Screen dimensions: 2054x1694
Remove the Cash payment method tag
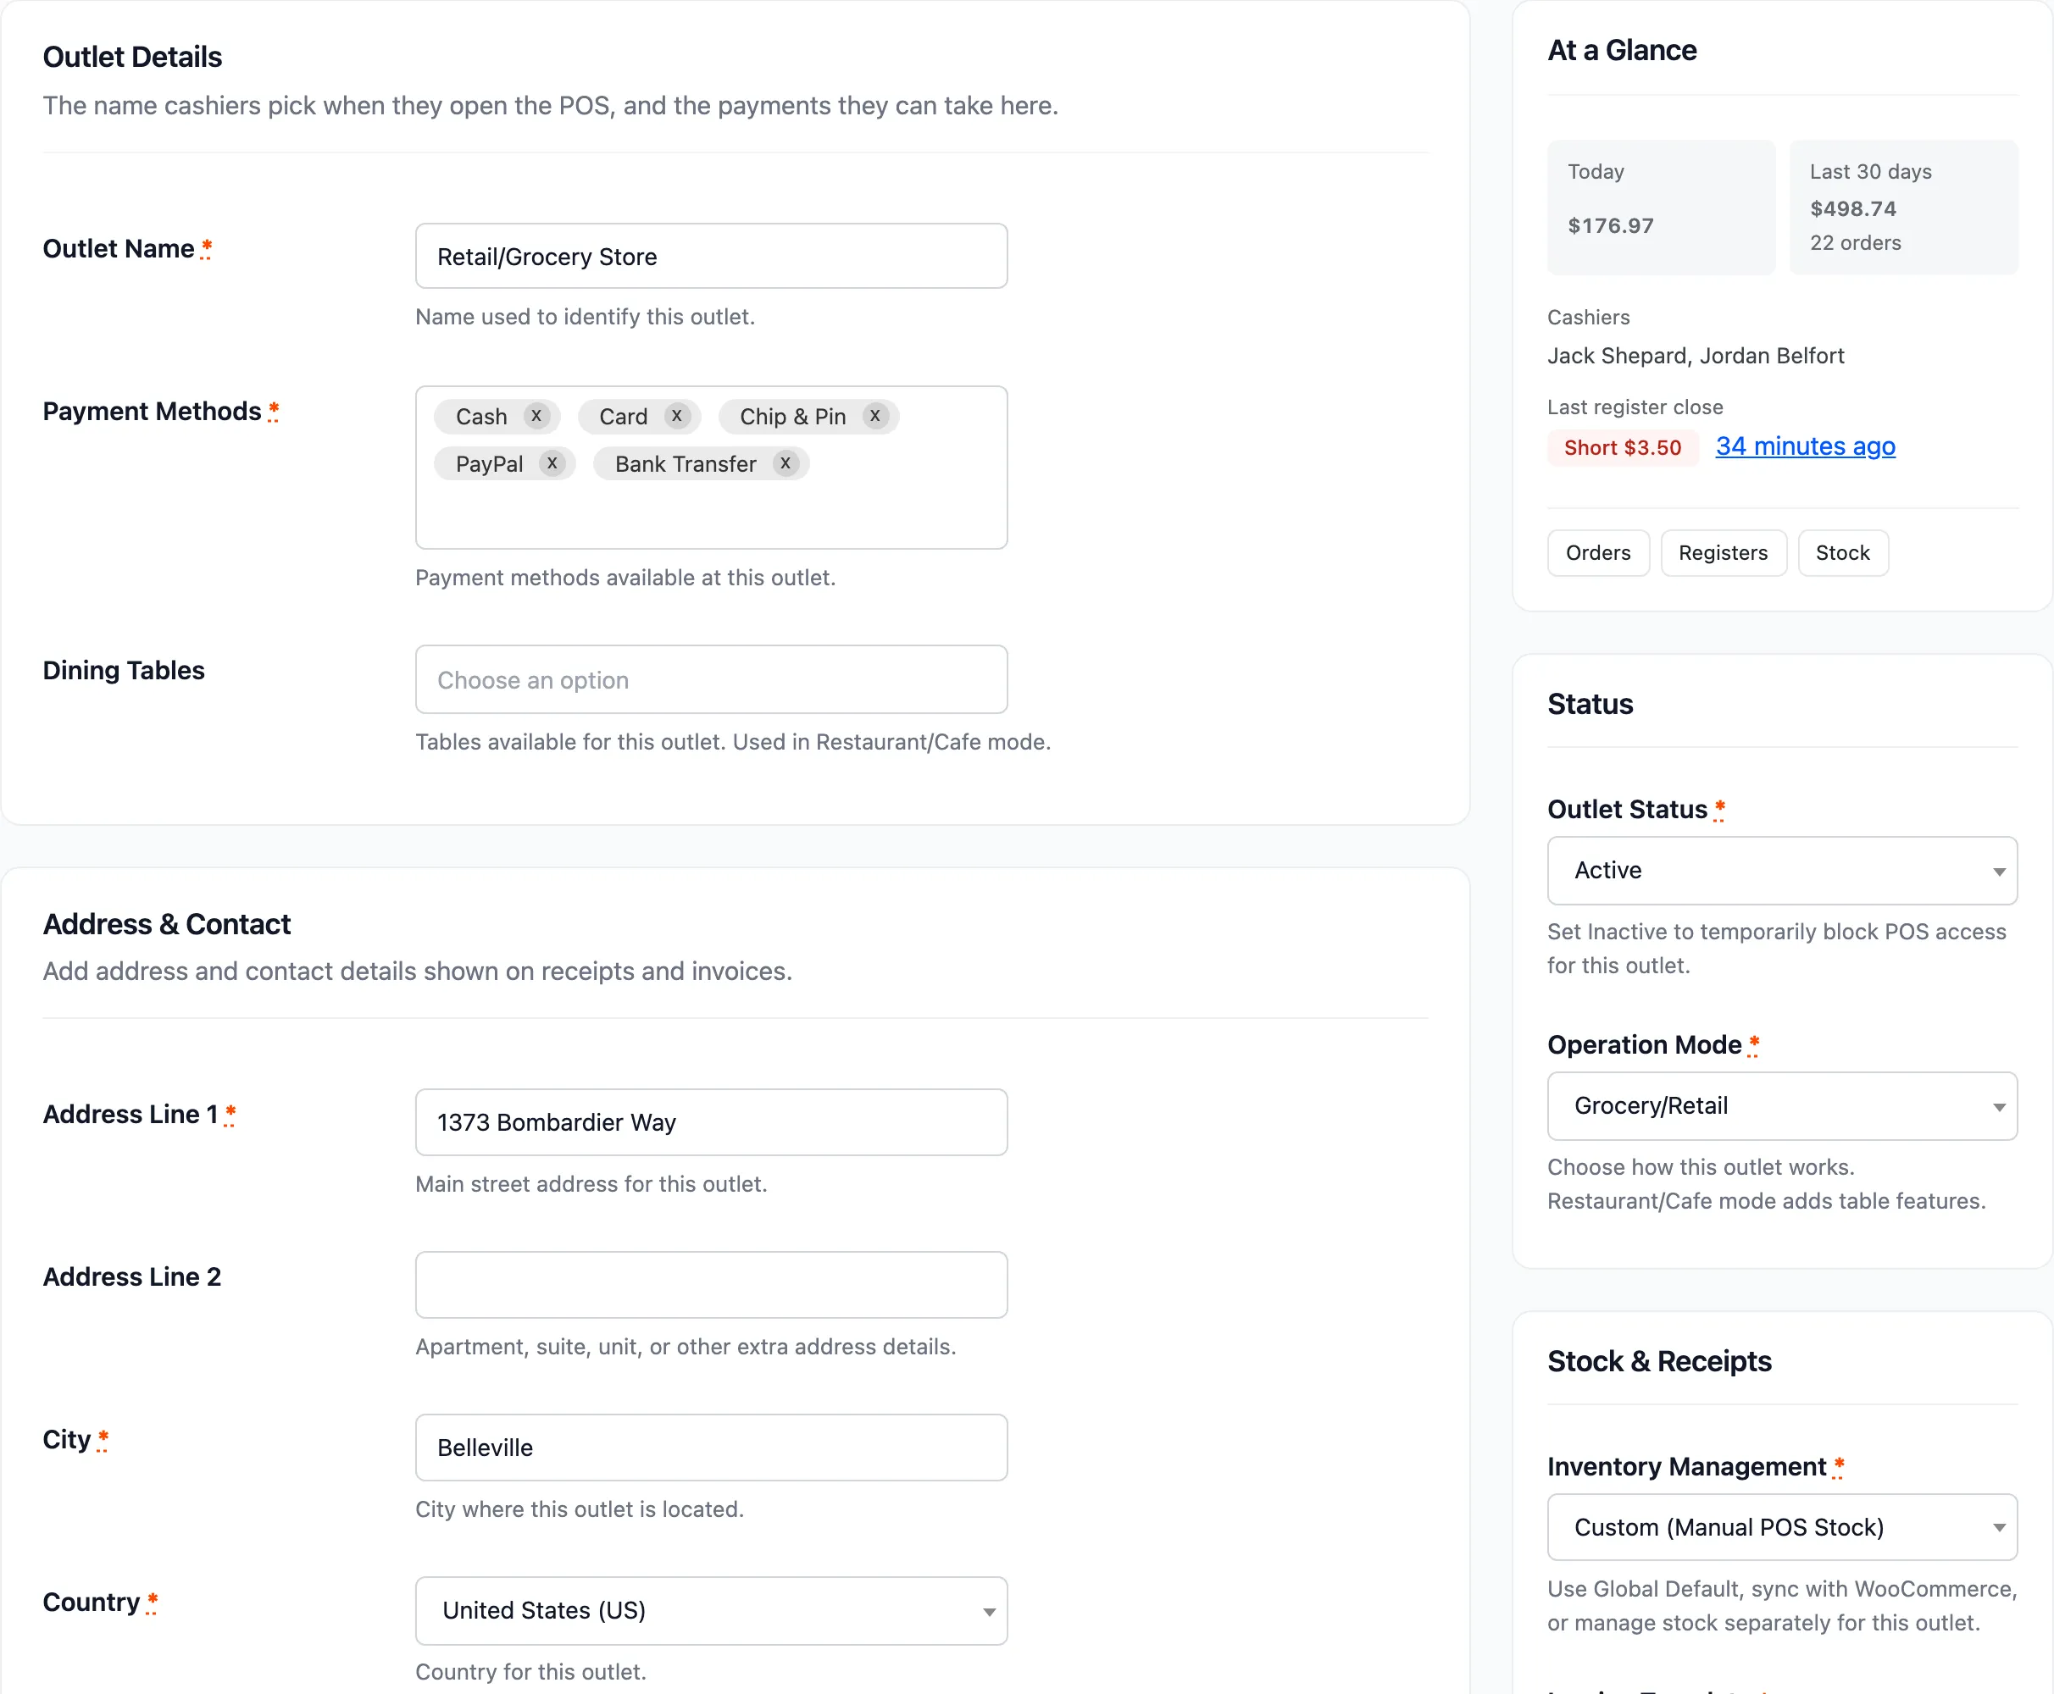click(x=536, y=417)
